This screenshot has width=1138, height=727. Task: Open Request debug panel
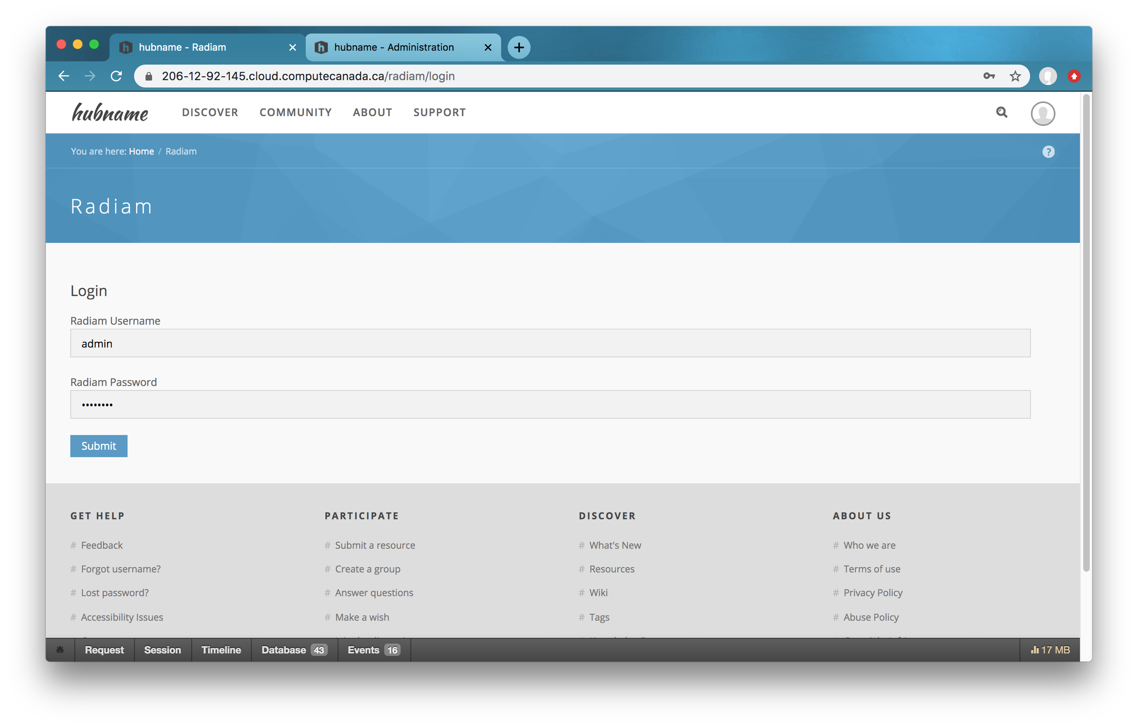click(104, 650)
